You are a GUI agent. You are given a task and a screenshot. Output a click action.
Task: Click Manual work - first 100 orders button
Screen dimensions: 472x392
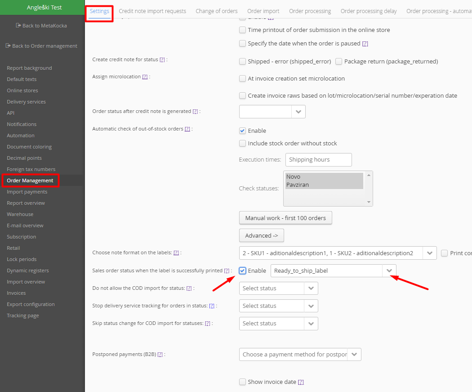pyautogui.click(x=285, y=218)
